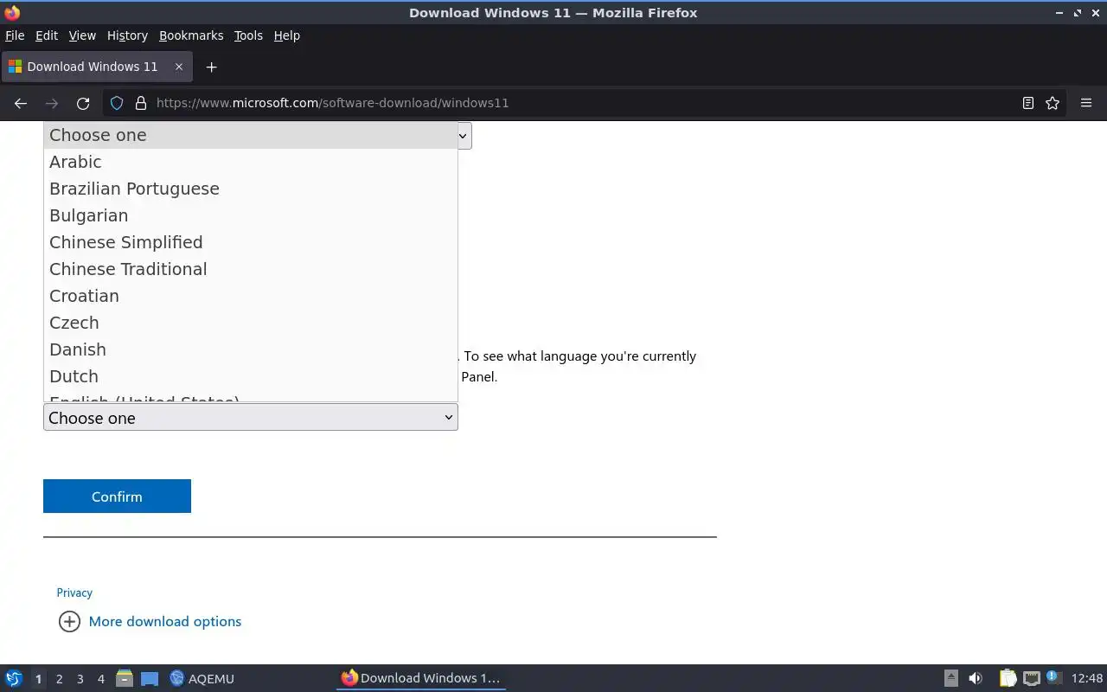Choose Chinese Traditional language
Viewport: 1107px width, 692px height.
tap(251, 269)
